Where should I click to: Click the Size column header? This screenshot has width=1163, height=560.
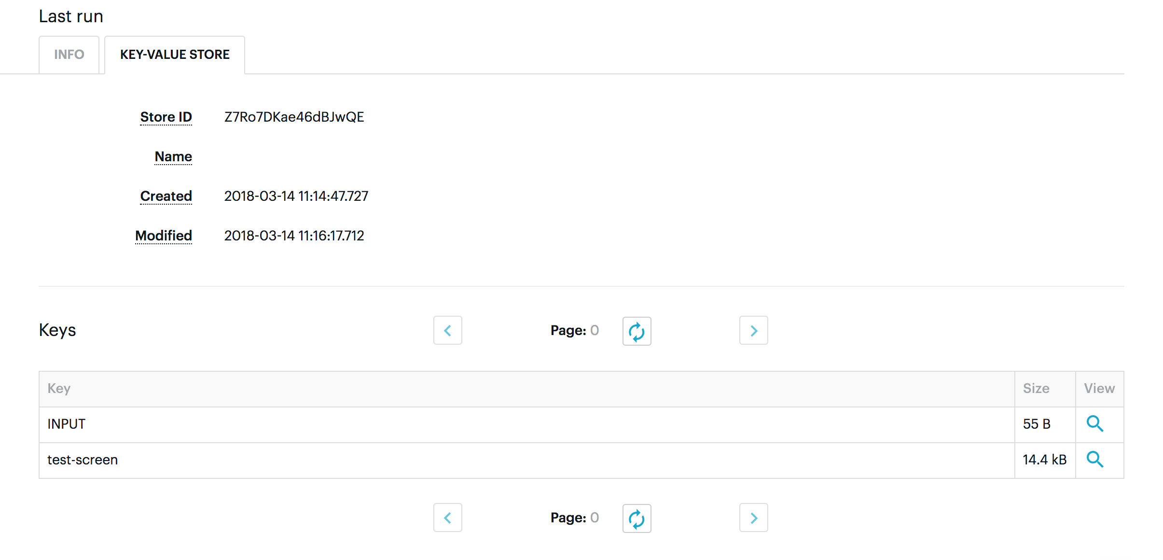click(x=1036, y=389)
